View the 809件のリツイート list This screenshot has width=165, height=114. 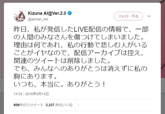click(x=28, y=105)
